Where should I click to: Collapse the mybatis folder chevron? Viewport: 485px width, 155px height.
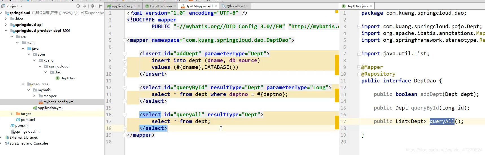tap(29, 90)
